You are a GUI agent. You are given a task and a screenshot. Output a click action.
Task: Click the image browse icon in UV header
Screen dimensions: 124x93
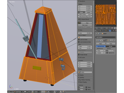(x=112, y=28)
